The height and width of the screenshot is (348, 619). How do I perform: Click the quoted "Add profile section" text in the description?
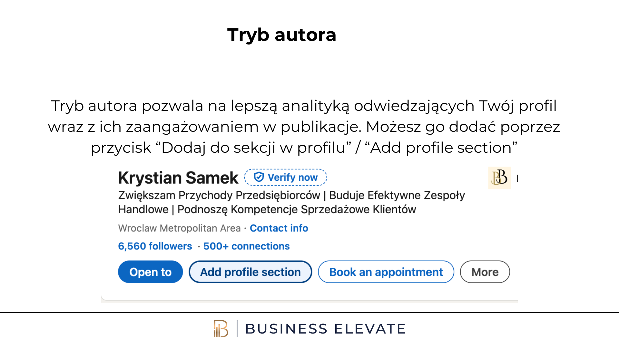(441, 148)
